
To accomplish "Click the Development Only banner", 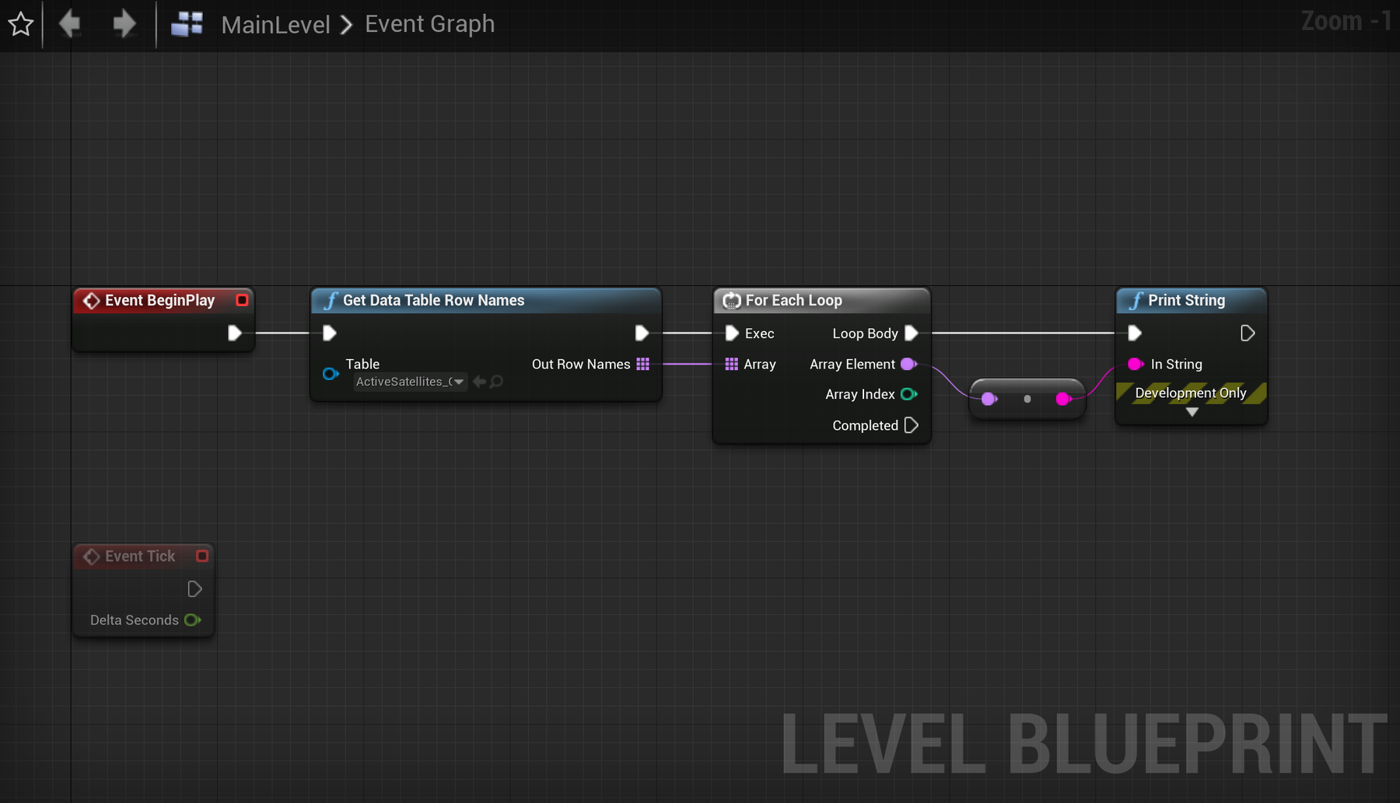I will [x=1191, y=393].
